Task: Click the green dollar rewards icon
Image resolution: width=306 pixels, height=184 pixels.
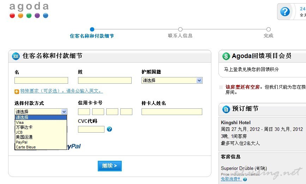Action: point(226,56)
